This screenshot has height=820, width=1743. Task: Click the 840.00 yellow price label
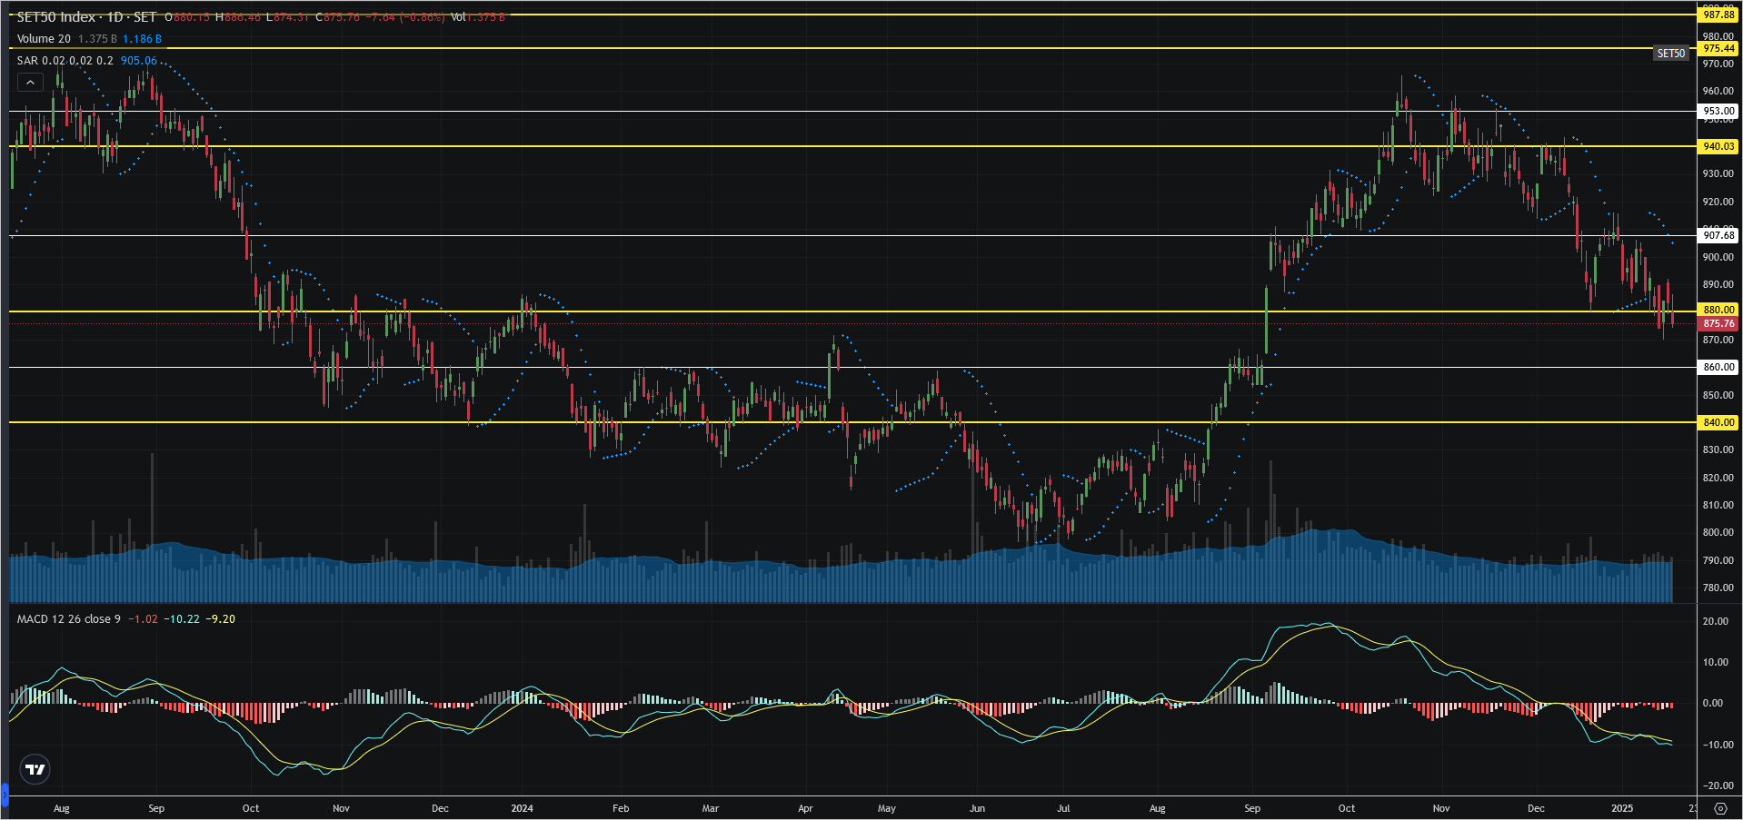1718,422
